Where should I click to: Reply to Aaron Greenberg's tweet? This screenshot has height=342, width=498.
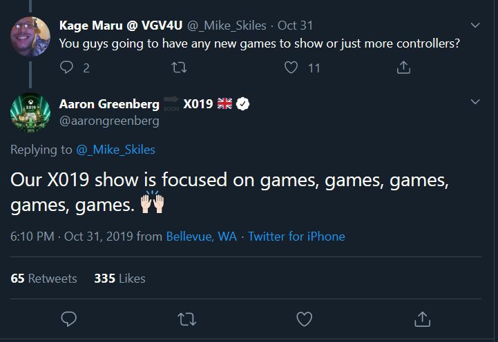(x=68, y=319)
